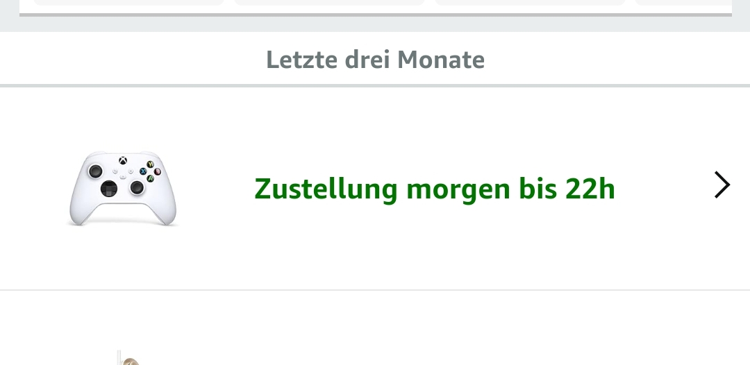Click the right chevron on controller order

click(722, 185)
